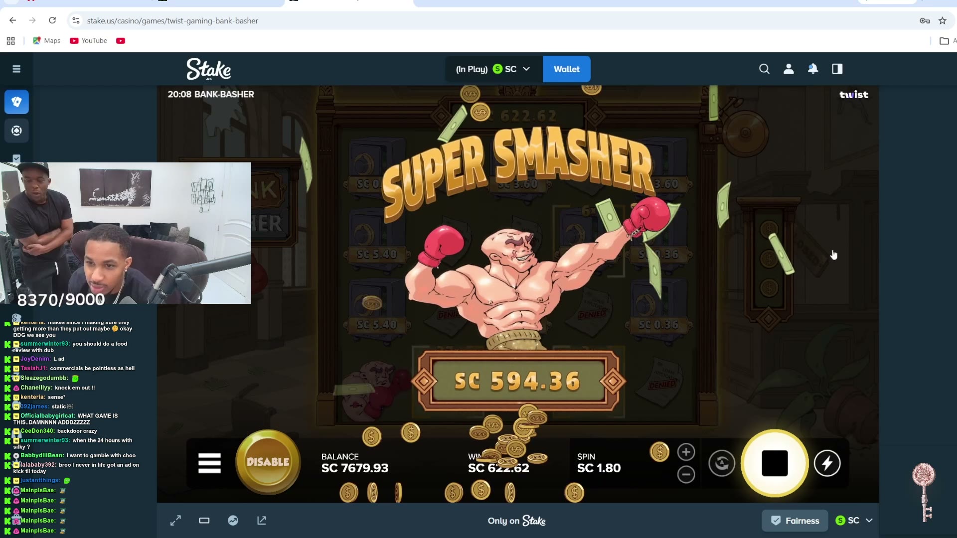
Task: Open the Stake hamburger side menu
Action: click(x=16, y=69)
